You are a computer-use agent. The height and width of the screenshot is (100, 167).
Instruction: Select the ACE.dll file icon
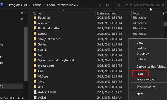tap(35, 97)
